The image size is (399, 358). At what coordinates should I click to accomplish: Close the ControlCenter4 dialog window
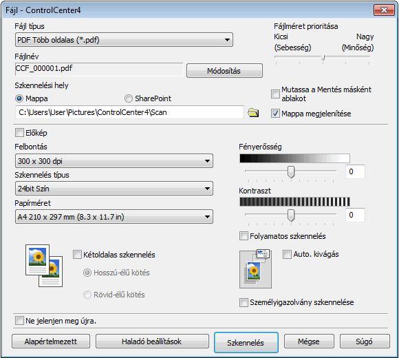pos(384,10)
